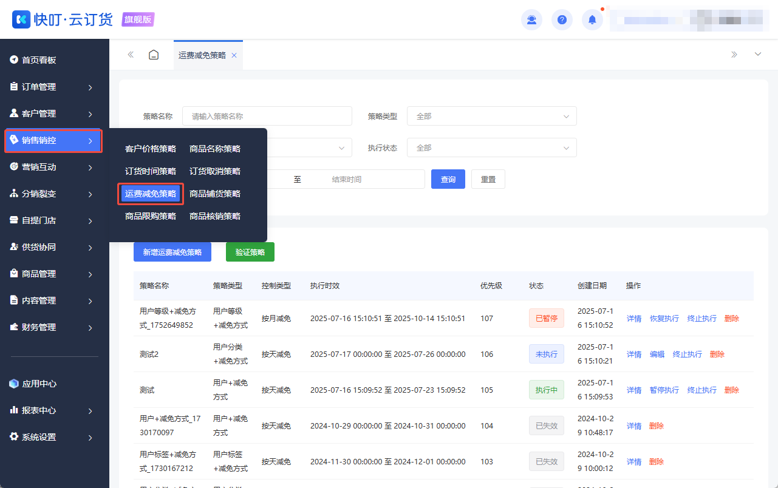
Task: Expand 供货协同 sidebar menu
Action: point(55,247)
